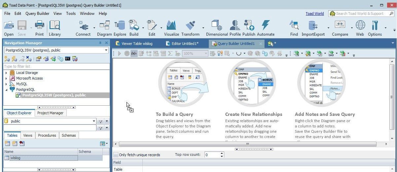Image resolution: width=397 pixels, height=172 pixels.
Task: Click the new connection icon in Navigation Manager
Action: click(7, 59)
